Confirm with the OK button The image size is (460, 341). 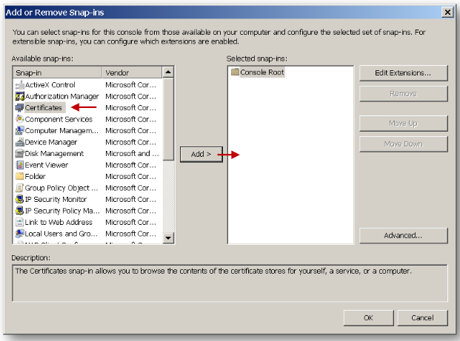[368, 318]
